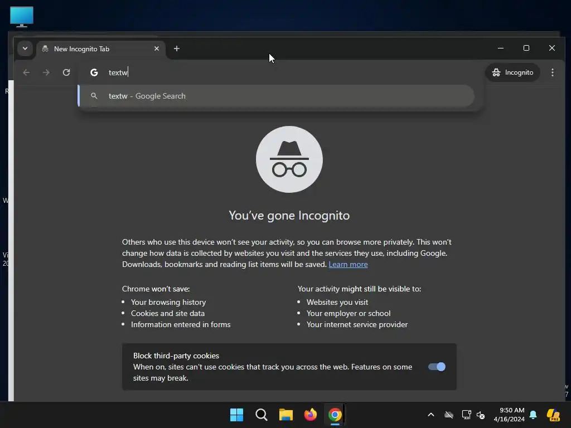Click the large Incognito hat-and-glasses logo
The image size is (571, 428).
click(x=289, y=159)
